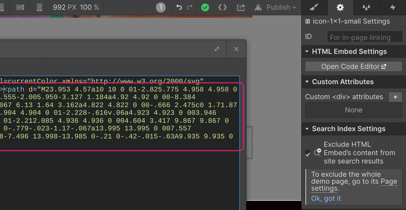Image resolution: width=406 pixels, height=210 pixels.
Task: Switch to the Settings gear tab
Action: pyautogui.click(x=340, y=7)
